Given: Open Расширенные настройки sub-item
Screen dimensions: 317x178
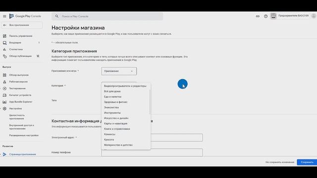Looking at the screenshot, I should [24, 135].
